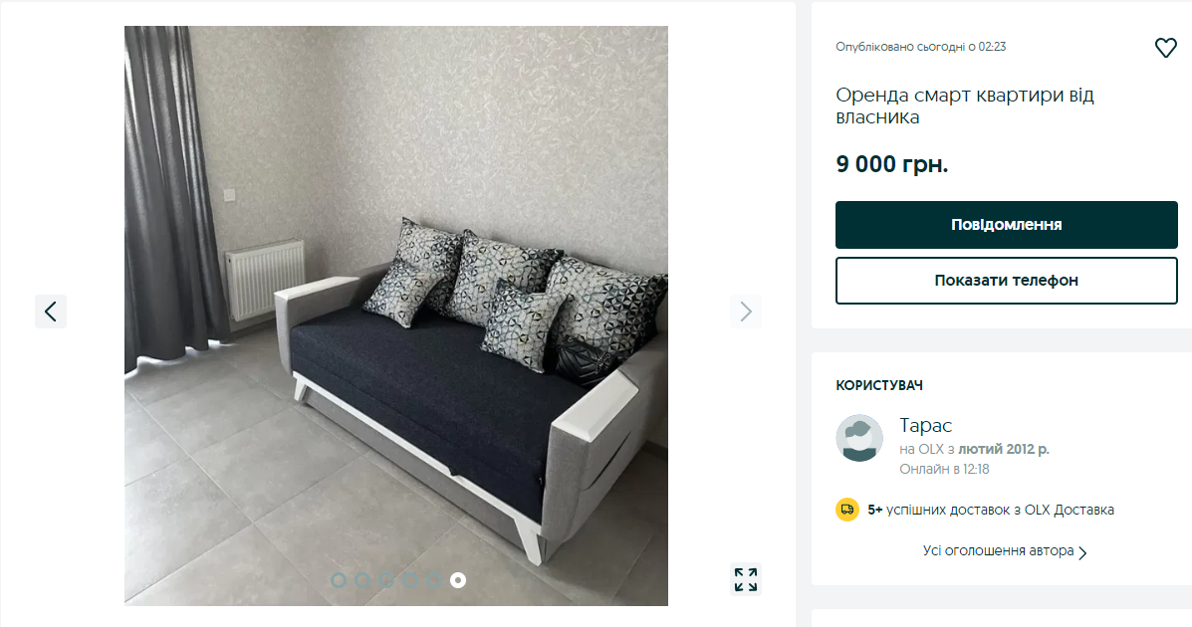Click the yellow OLX Доставка truck icon

(x=846, y=510)
